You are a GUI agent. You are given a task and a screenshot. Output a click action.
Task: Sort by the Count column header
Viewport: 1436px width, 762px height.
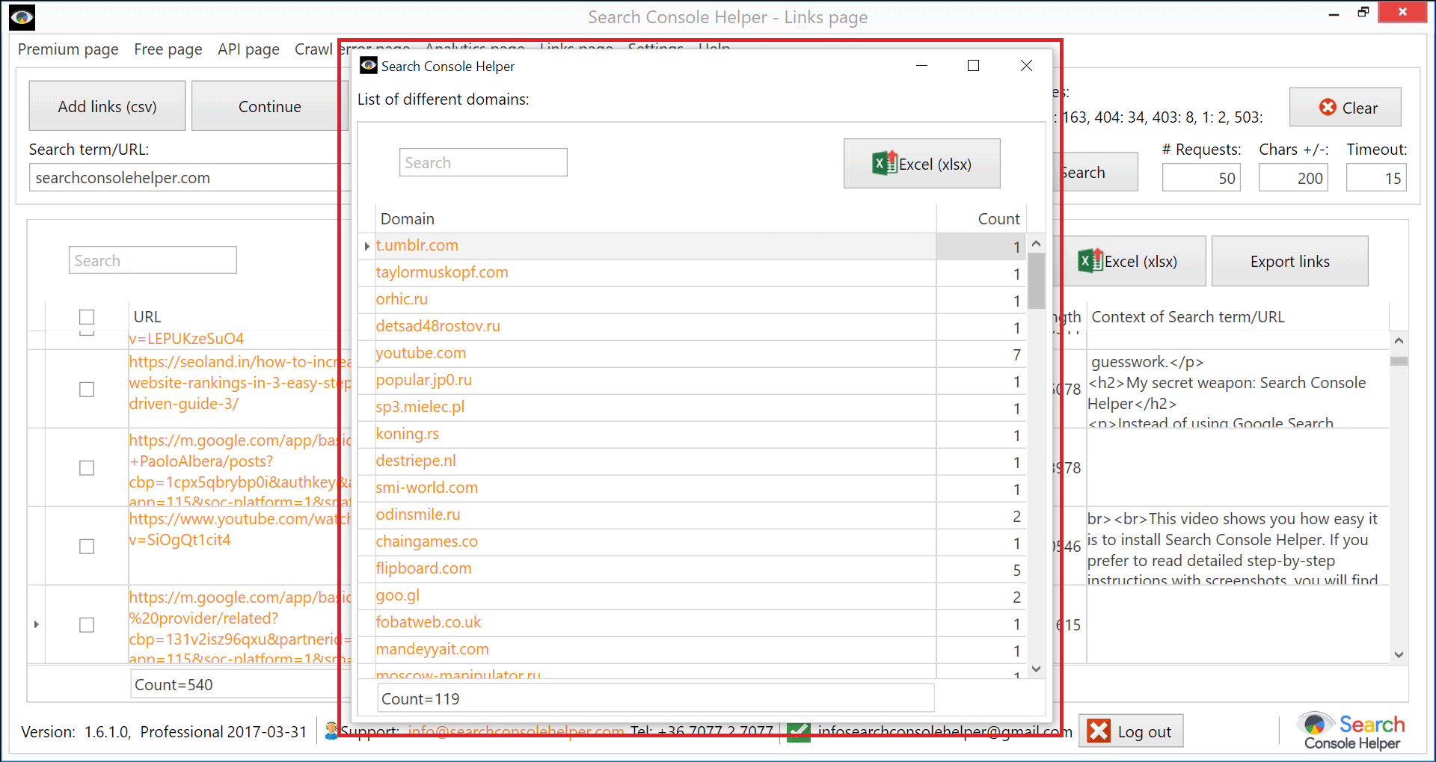click(981, 219)
